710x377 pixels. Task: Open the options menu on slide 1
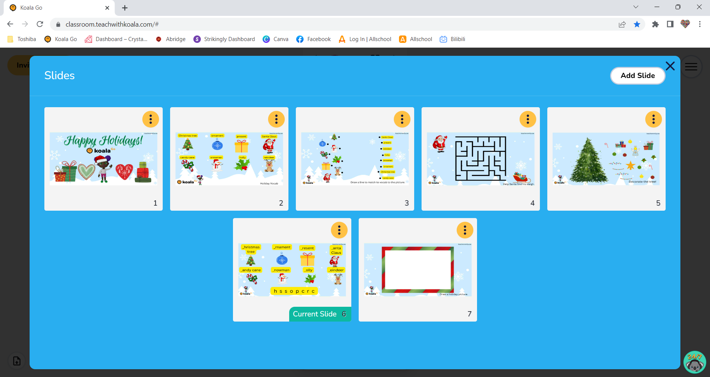[151, 119]
